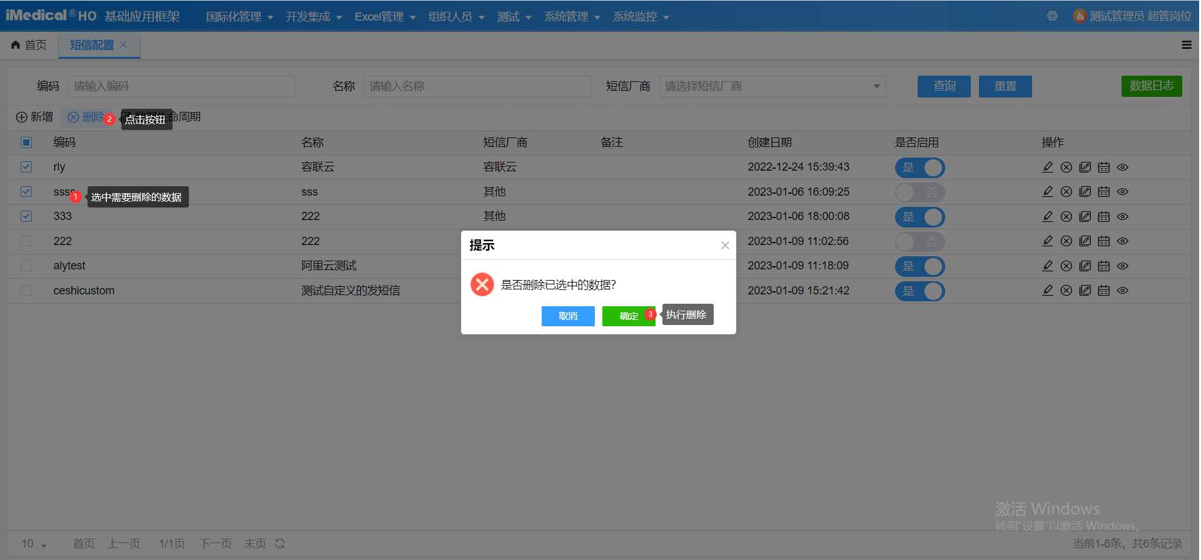The width and height of the screenshot is (1201, 560).
Task: Open the 国际化管理 menu
Action: (x=240, y=17)
